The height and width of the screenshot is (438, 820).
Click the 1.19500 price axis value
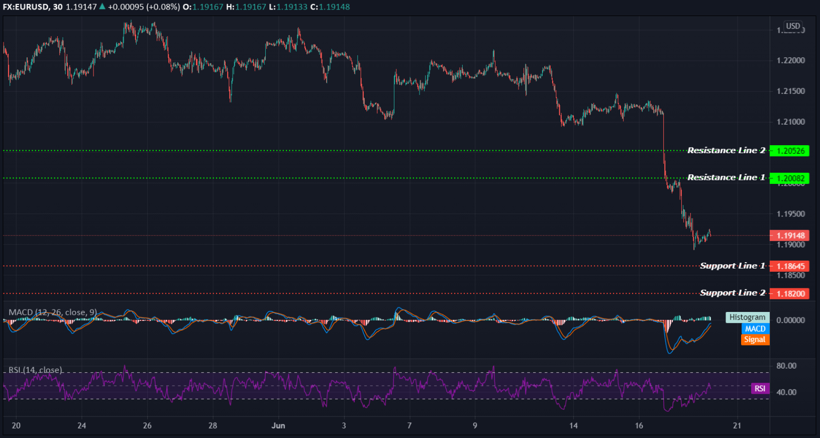click(x=790, y=214)
